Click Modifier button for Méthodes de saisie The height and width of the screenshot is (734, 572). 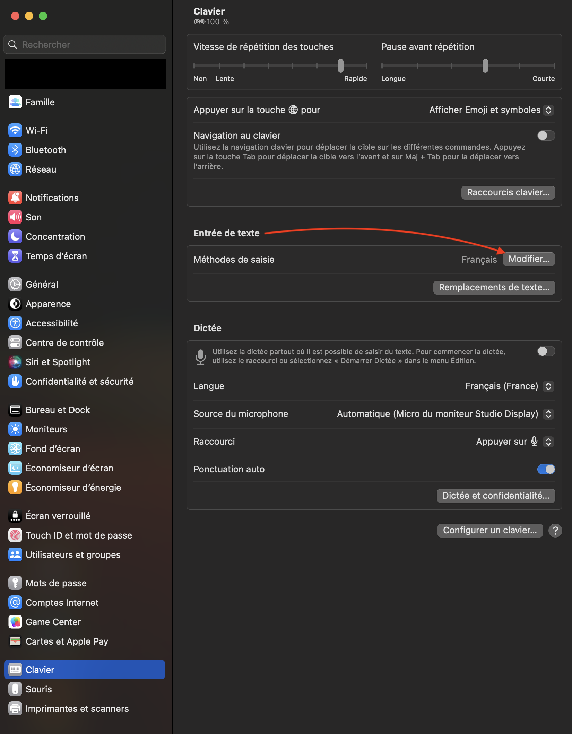point(529,259)
